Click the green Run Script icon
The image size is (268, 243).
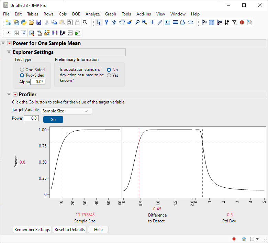click(78, 33)
